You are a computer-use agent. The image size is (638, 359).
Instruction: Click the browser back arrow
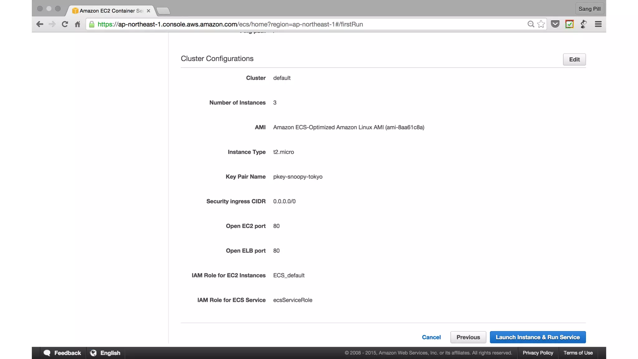[40, 24]
